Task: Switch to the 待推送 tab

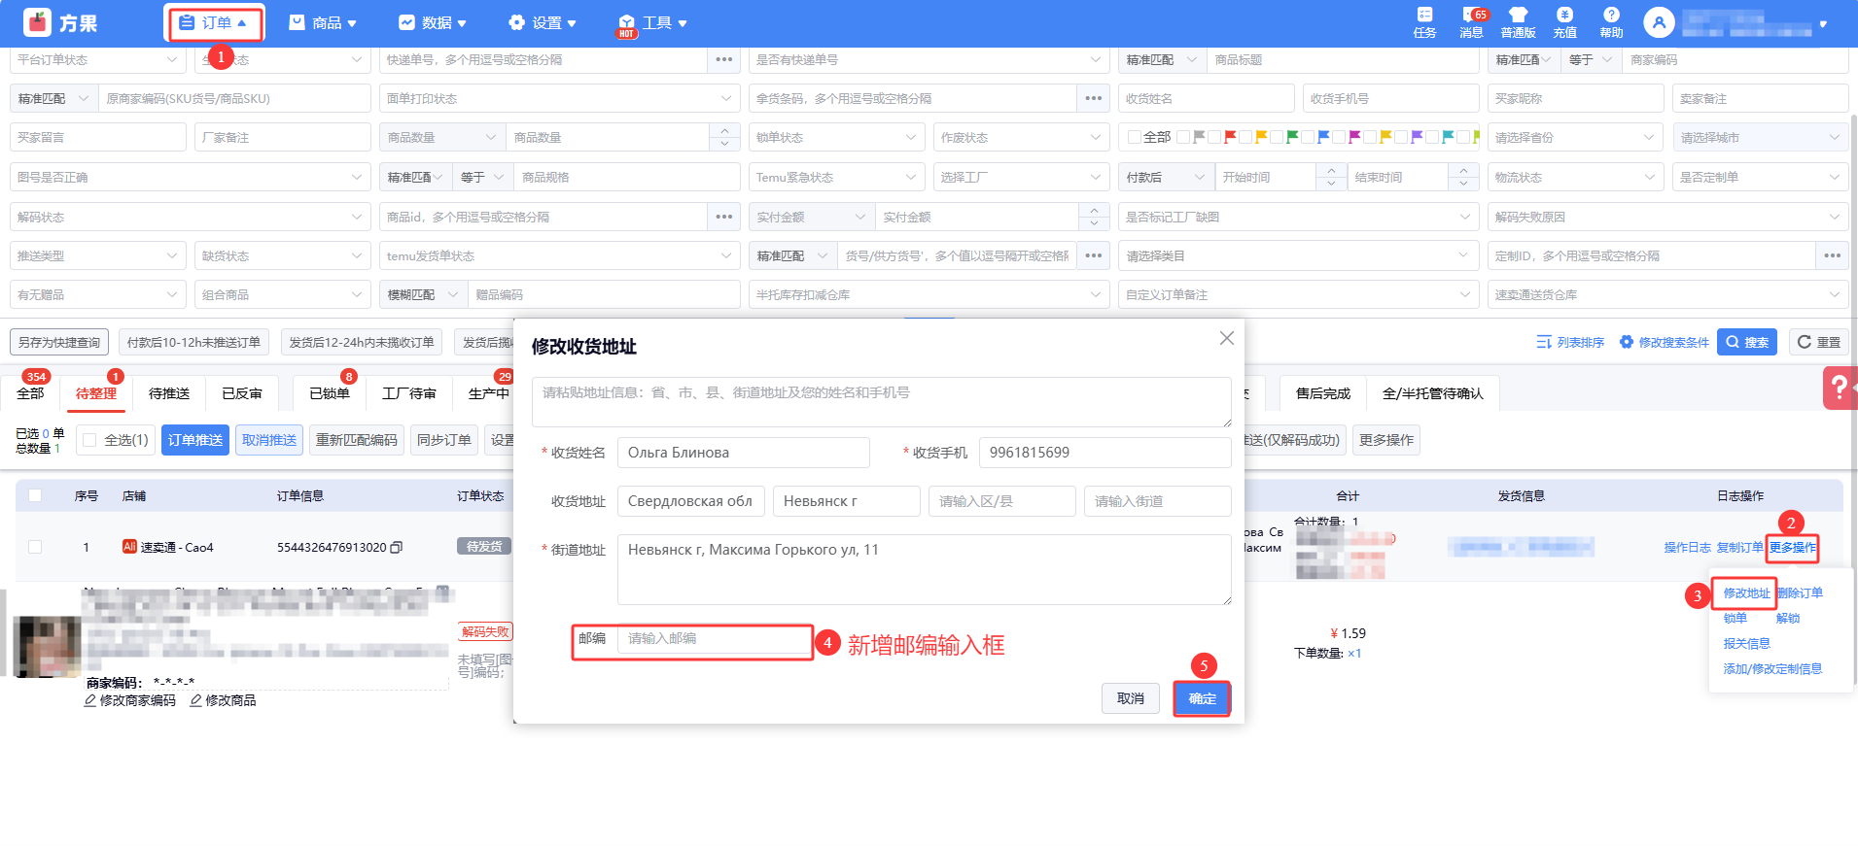Action: pos(169,393)
